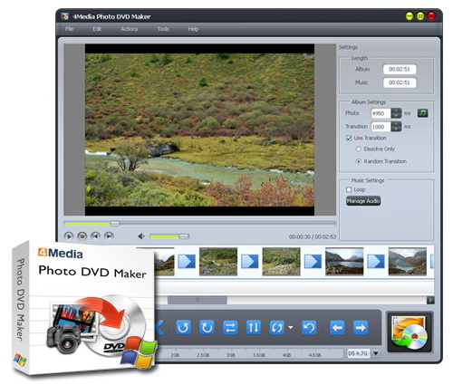The image size is (453, 385).
Task: Click the red close window button
Action: click(x=431, y=16)
